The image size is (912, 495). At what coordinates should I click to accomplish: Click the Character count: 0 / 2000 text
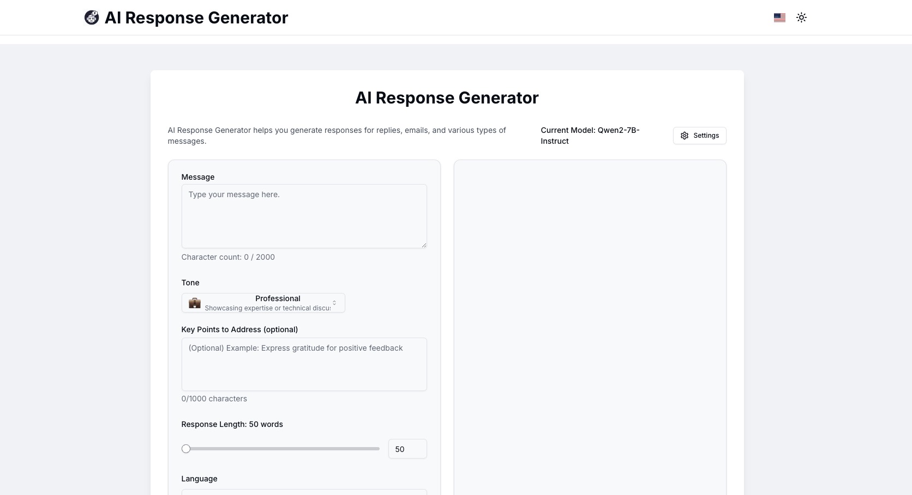click(x=228, y=256)
